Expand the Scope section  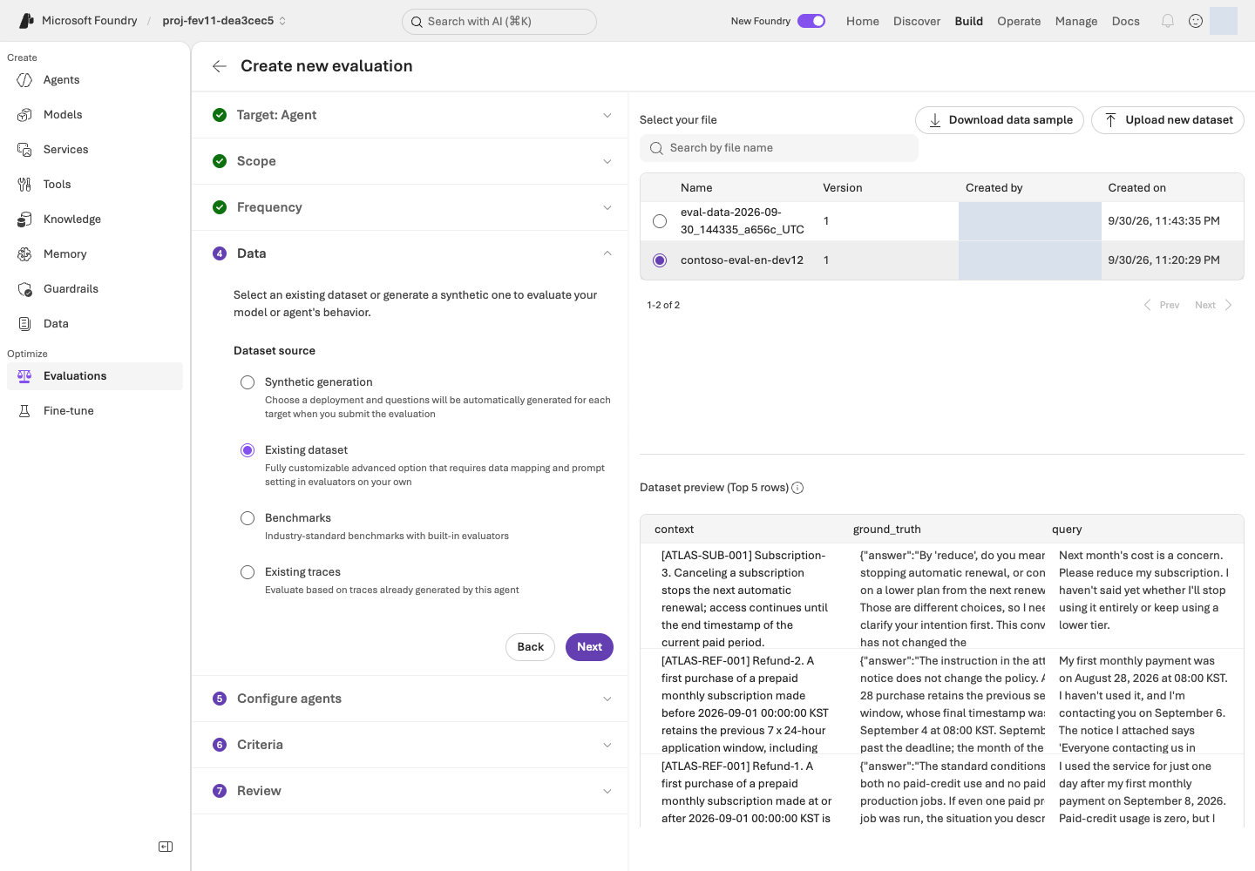pyautogui.click(x=410, y=161)
